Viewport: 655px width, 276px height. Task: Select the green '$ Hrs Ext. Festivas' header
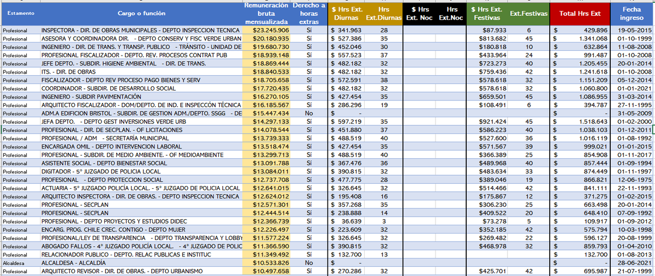[x=486, y=14]
